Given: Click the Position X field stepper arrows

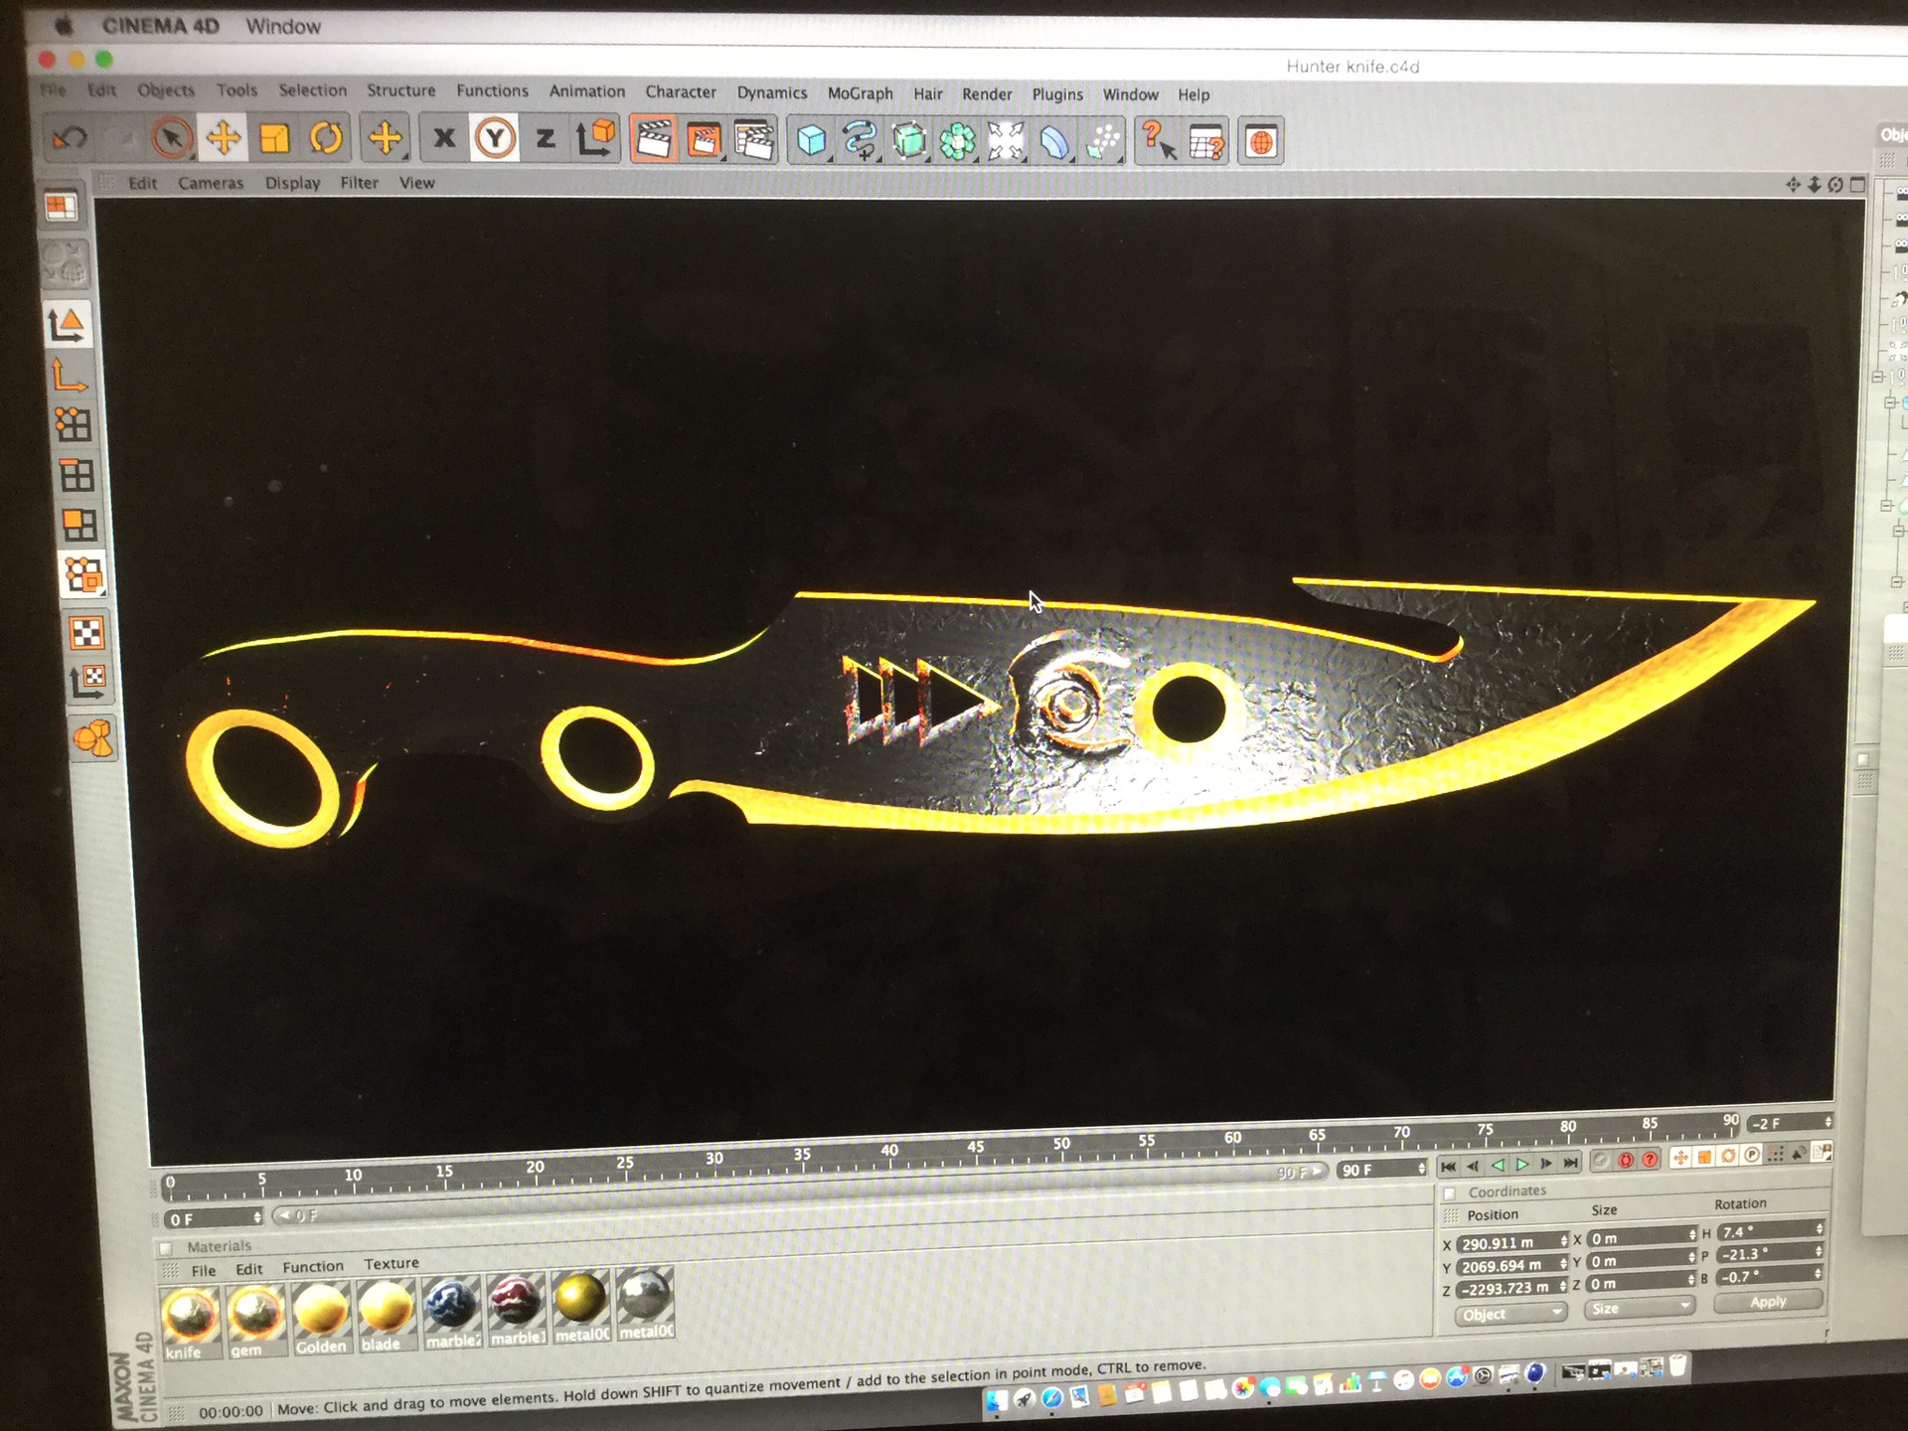Looking at the screenshot, I should coord(1563,1241).
